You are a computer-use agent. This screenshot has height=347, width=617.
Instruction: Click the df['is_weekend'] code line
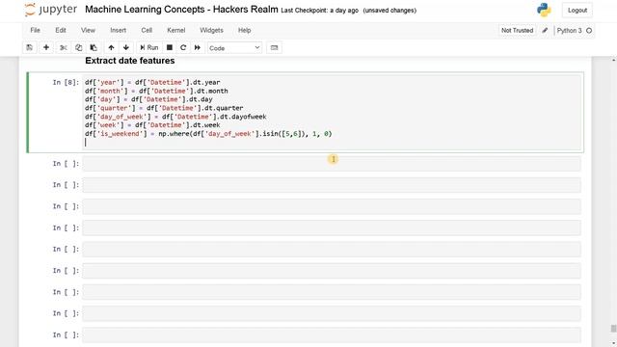coord(208,134)
